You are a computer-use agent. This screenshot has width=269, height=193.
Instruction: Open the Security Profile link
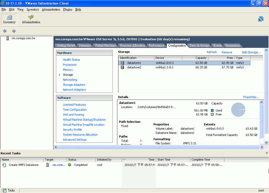coord(72,130)
